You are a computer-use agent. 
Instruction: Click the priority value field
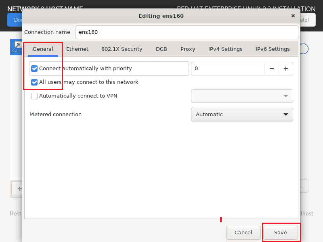[x=228, y=69]
